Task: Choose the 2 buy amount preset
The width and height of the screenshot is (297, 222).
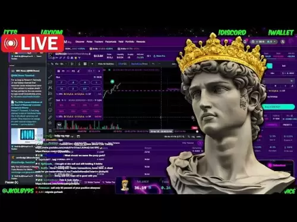Action: point(73,89)
